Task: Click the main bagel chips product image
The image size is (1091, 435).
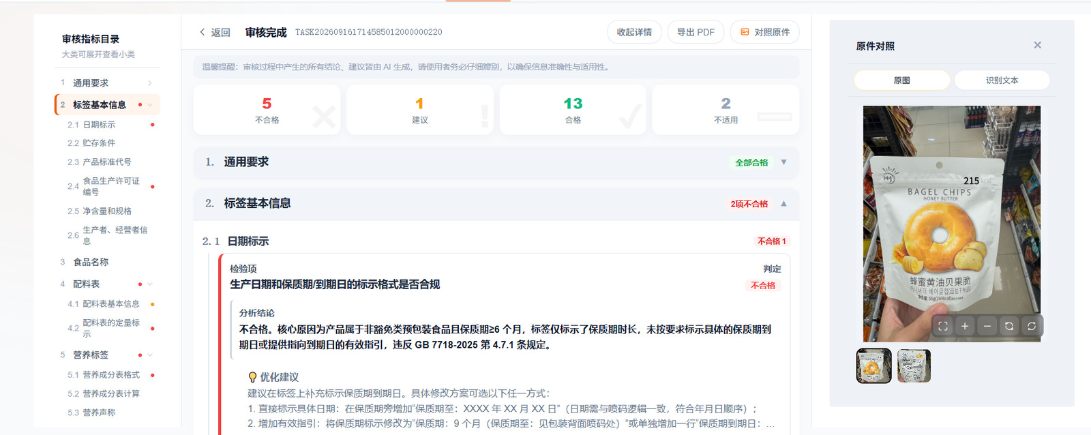Action: (952, 224)
